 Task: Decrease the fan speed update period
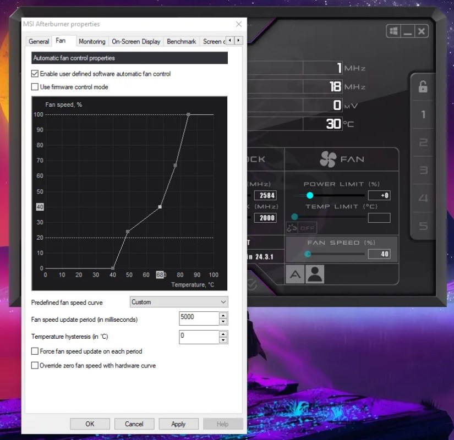pyautogui.click(x=223, y=322)
